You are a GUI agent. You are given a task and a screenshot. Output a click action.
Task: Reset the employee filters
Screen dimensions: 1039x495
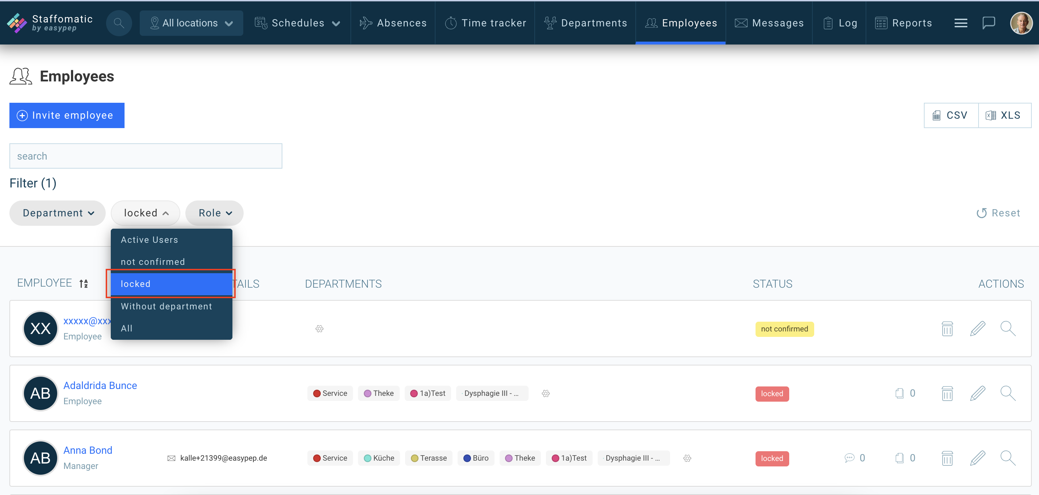point(998,213)
